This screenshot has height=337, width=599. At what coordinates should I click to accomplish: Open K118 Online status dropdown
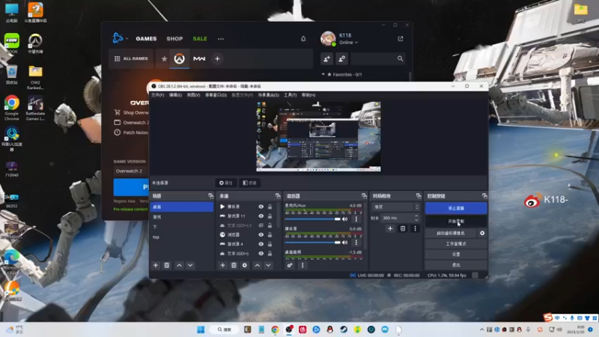(348, 43)
